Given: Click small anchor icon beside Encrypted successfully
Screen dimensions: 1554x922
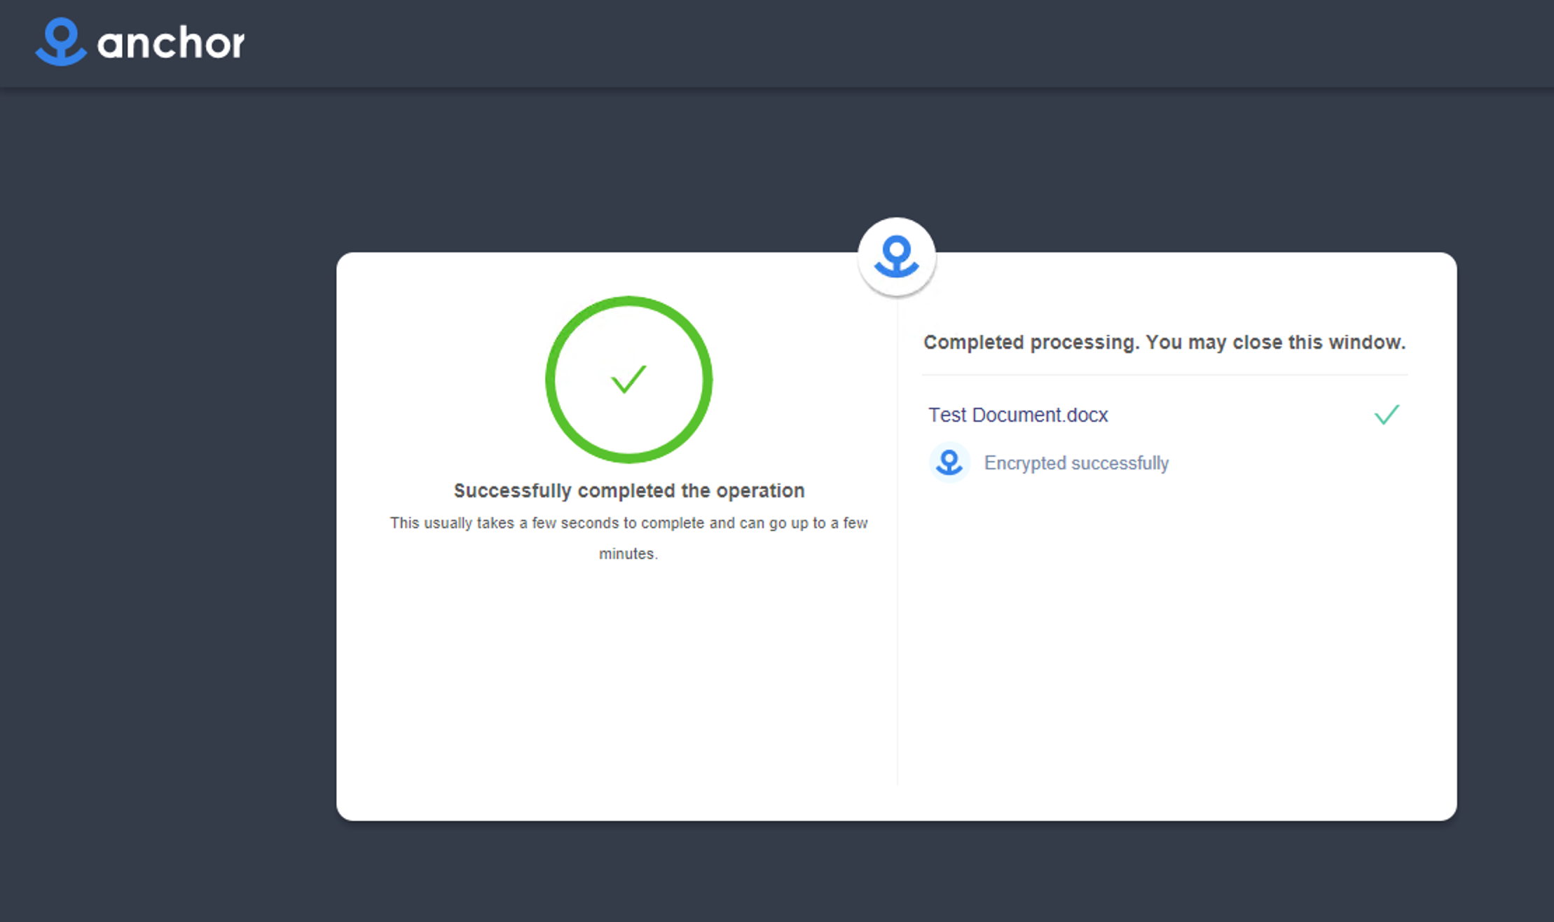Looking at the screenshot, I should 949,462.
